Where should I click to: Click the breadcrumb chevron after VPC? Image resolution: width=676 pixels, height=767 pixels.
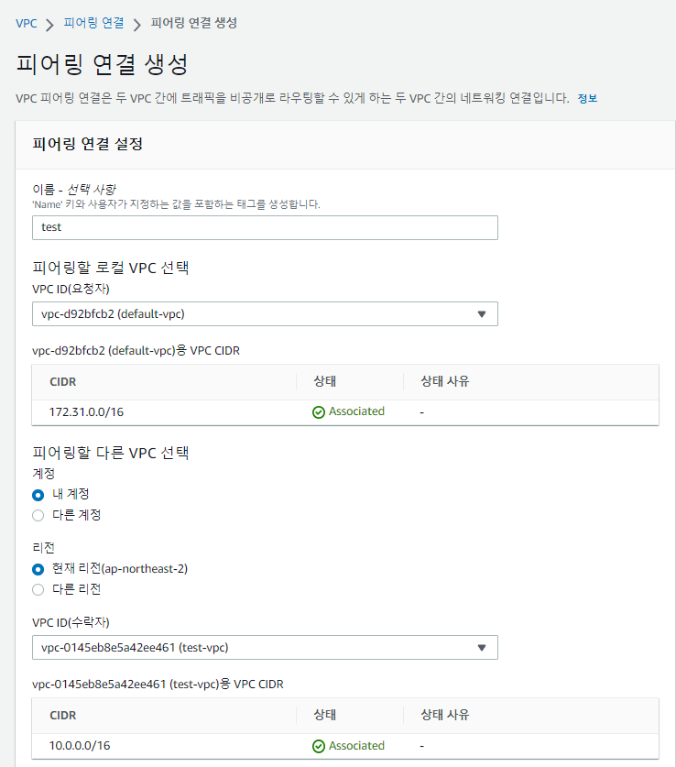coord(49,24)
